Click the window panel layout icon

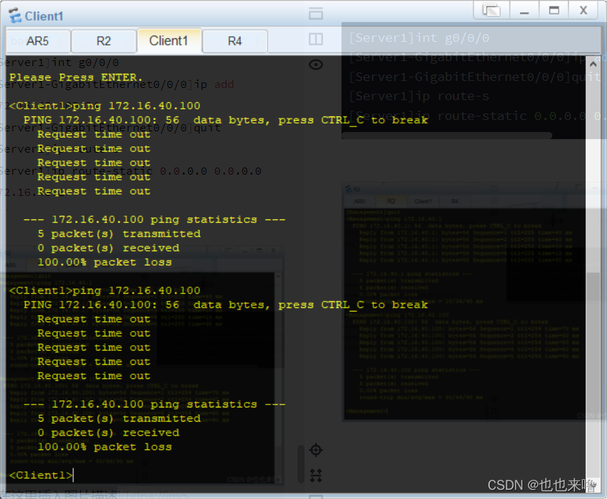[316, 13]
